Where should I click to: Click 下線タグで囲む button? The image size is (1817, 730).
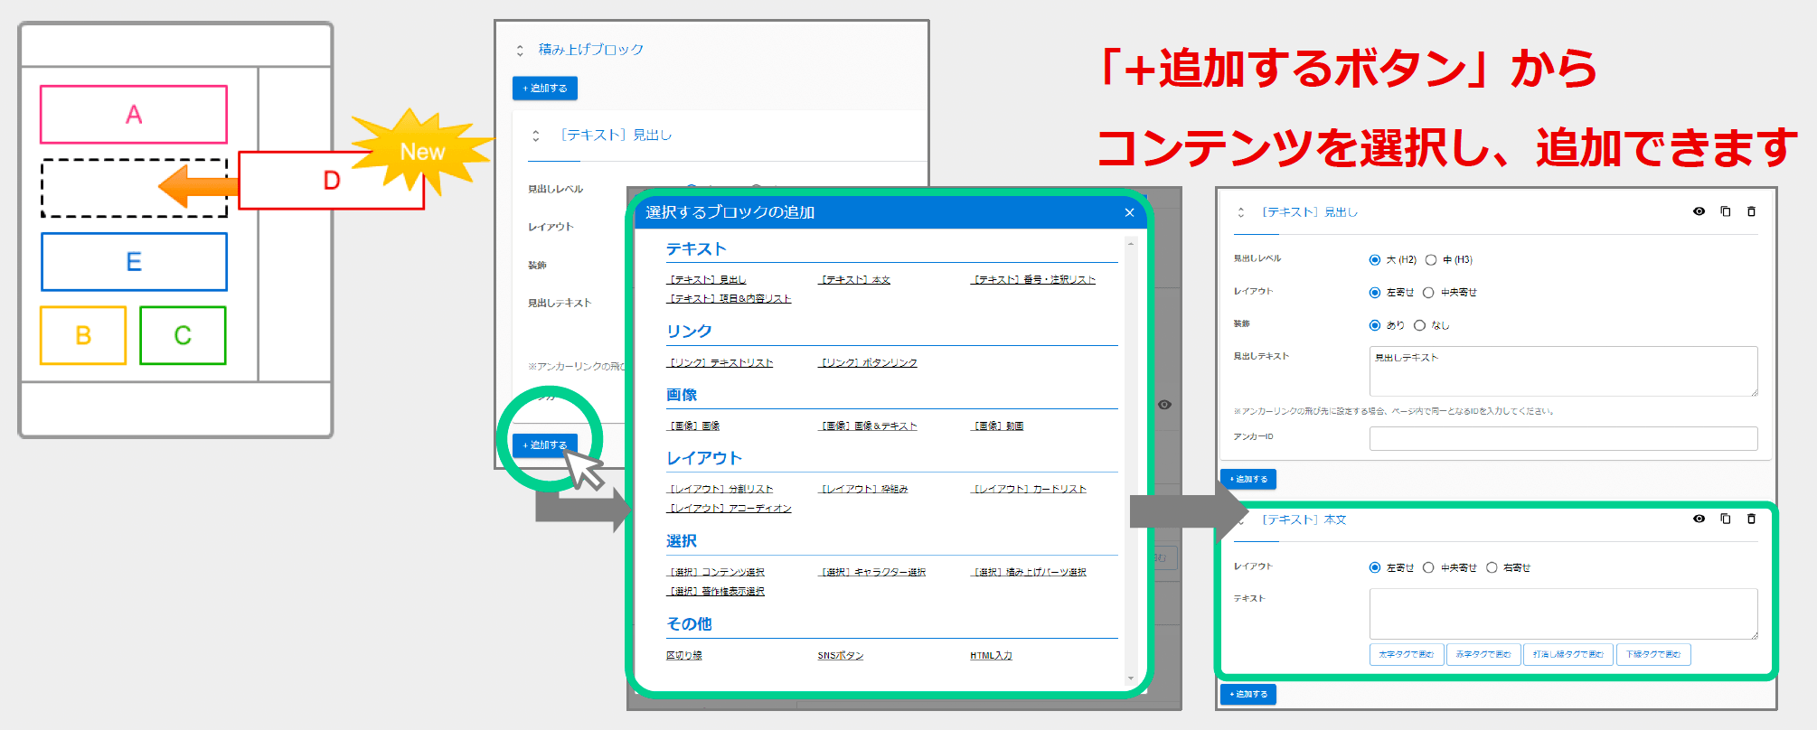pyautogui.click(x=1653, y=654)
